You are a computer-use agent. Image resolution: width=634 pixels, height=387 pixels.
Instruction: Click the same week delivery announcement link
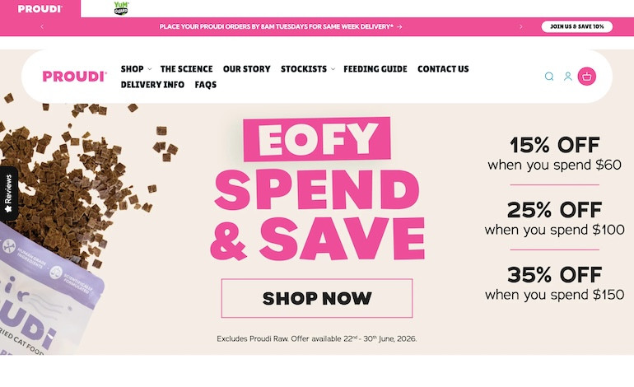click(281, 26)
